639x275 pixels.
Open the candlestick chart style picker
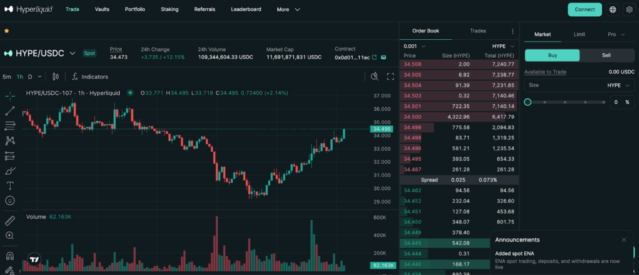coord(56,77)
